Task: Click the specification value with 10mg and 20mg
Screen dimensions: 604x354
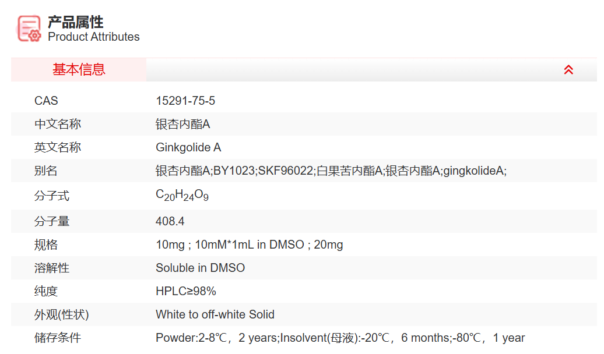Action: tap(249, 245)
